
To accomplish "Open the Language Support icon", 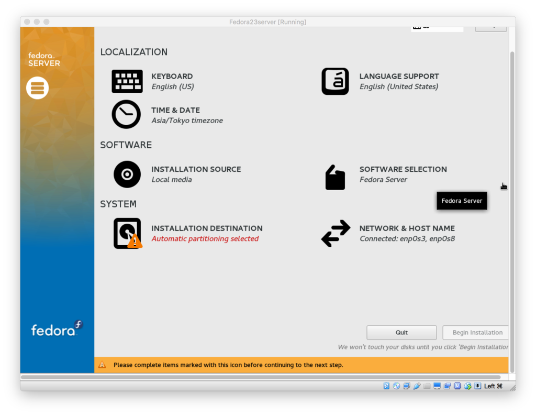I will 335,81.
